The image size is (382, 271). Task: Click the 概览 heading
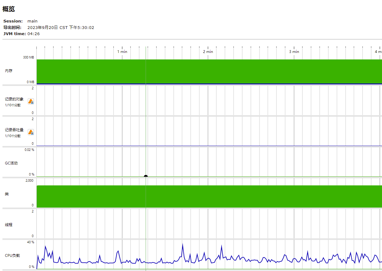point(9,9)
